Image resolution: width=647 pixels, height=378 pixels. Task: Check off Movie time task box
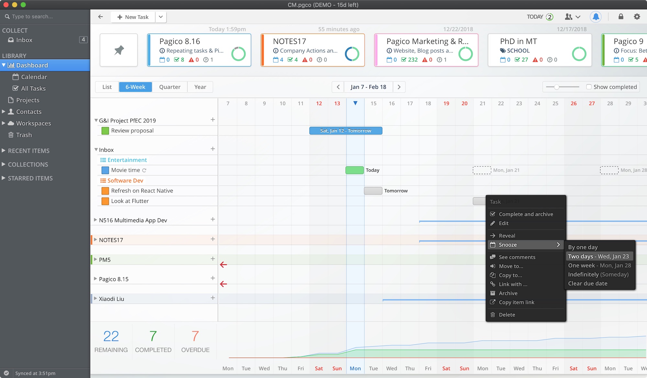(x=105, y=170)
